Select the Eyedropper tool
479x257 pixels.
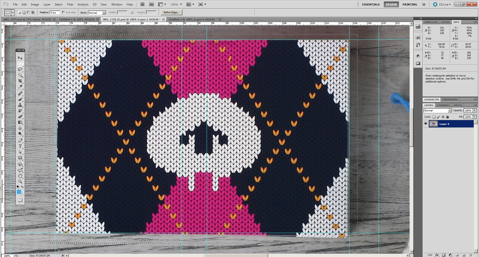[20, 87]
